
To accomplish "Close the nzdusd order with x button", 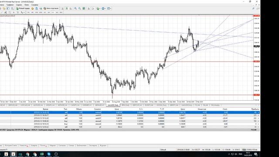I will pyautogui.click(x=259, y=113).
